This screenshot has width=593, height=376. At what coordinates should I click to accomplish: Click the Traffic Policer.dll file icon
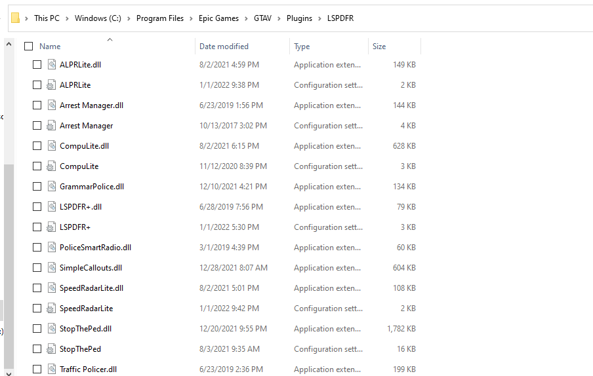[52, 369]
